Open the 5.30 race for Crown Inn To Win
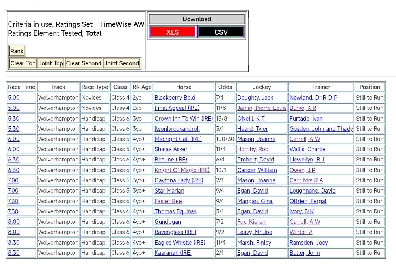The width and height of the screenshot is (396, 269). [x=13, y=119]
